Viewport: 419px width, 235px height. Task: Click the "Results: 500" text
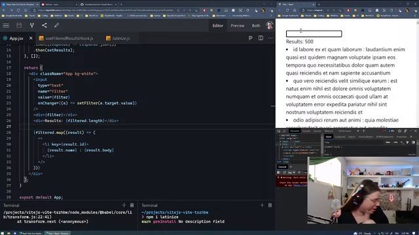pyautogui.click(x=300, y=42)
